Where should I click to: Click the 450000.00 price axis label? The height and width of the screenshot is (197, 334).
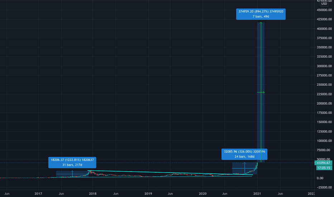point(324,10)
